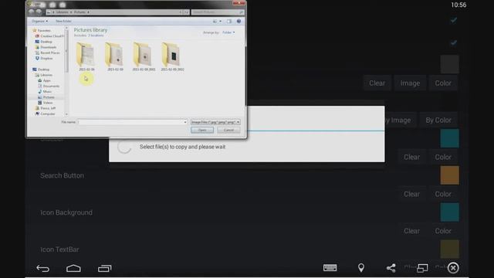Image resolution: width=494 pixels, height=278 pixels.
Task: Select the 2015-02-09 folder
Action: click(115, 56)
